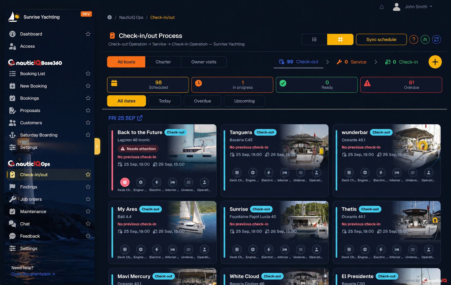Open the Chat sidebar icon
Screen dimensions: 451x285
(12, 224)
